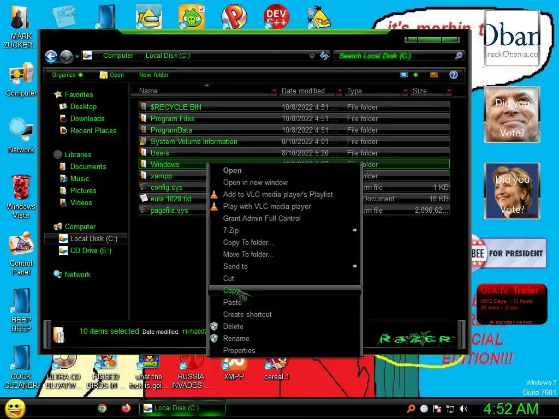The width and height of the screenshot is (559, 419).
Task: Open the Control Panel desktop icon
Action: pos(21,254)
